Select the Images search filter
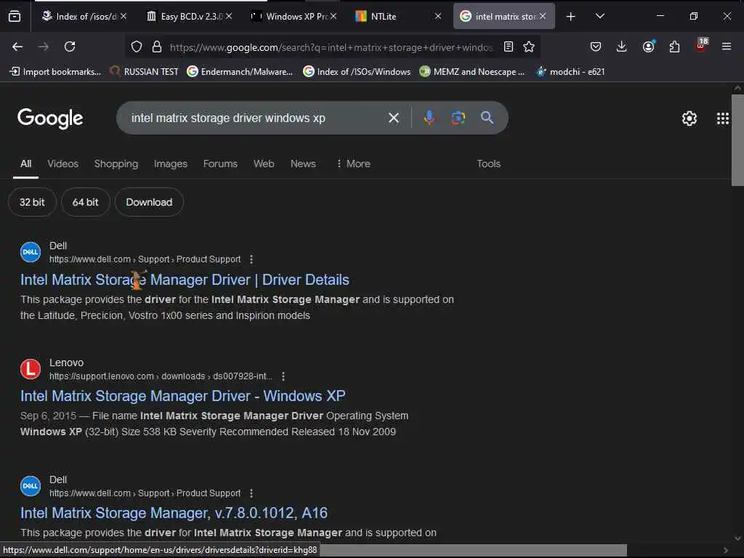744x558 pixels. (170, 163)
